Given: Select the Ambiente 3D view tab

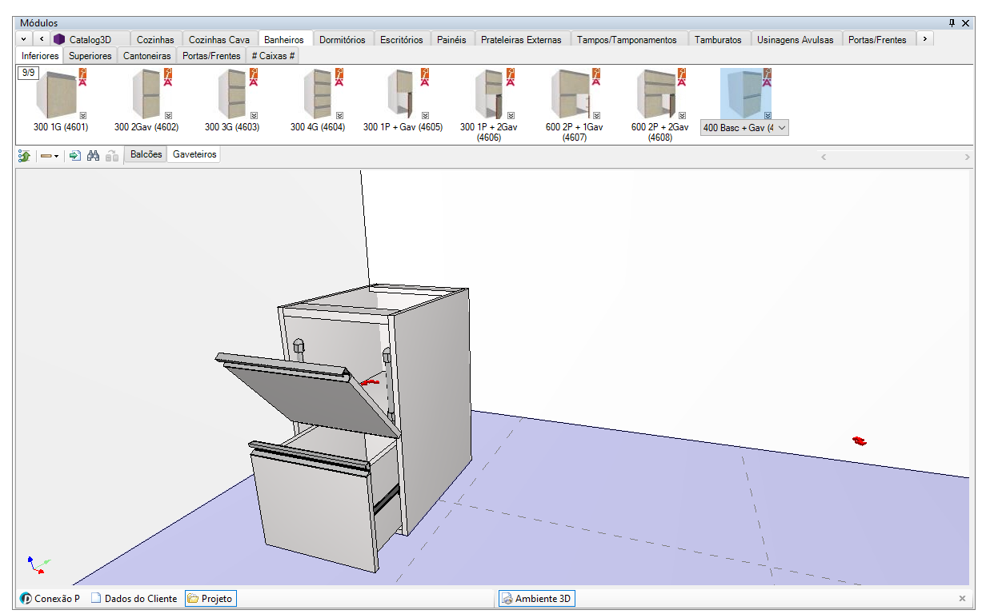Looking at the screenshot, I should tap(537, 599).
